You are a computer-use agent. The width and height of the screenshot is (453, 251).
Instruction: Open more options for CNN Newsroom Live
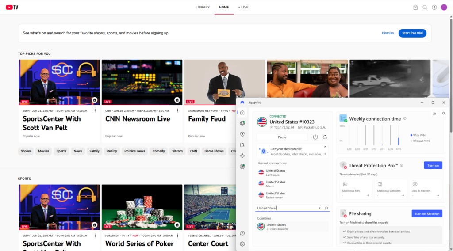(x=178, y=110)
